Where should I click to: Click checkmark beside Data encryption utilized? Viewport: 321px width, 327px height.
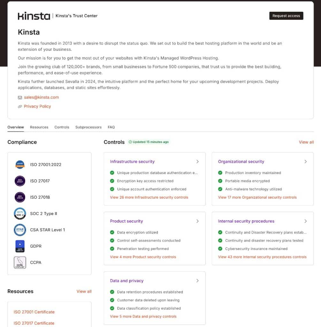point(112,232)
